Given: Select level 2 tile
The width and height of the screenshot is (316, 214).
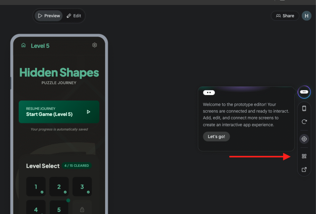Looking at the screenshot, I should click(x=59, y=187).
